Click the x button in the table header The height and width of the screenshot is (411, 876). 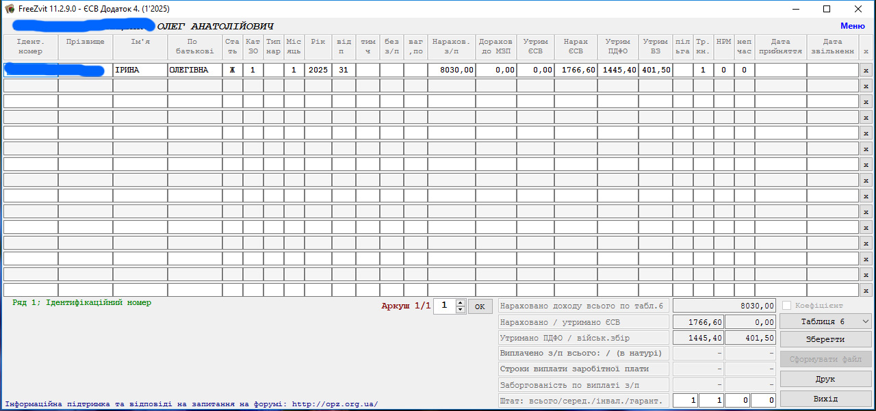(866, 51)
